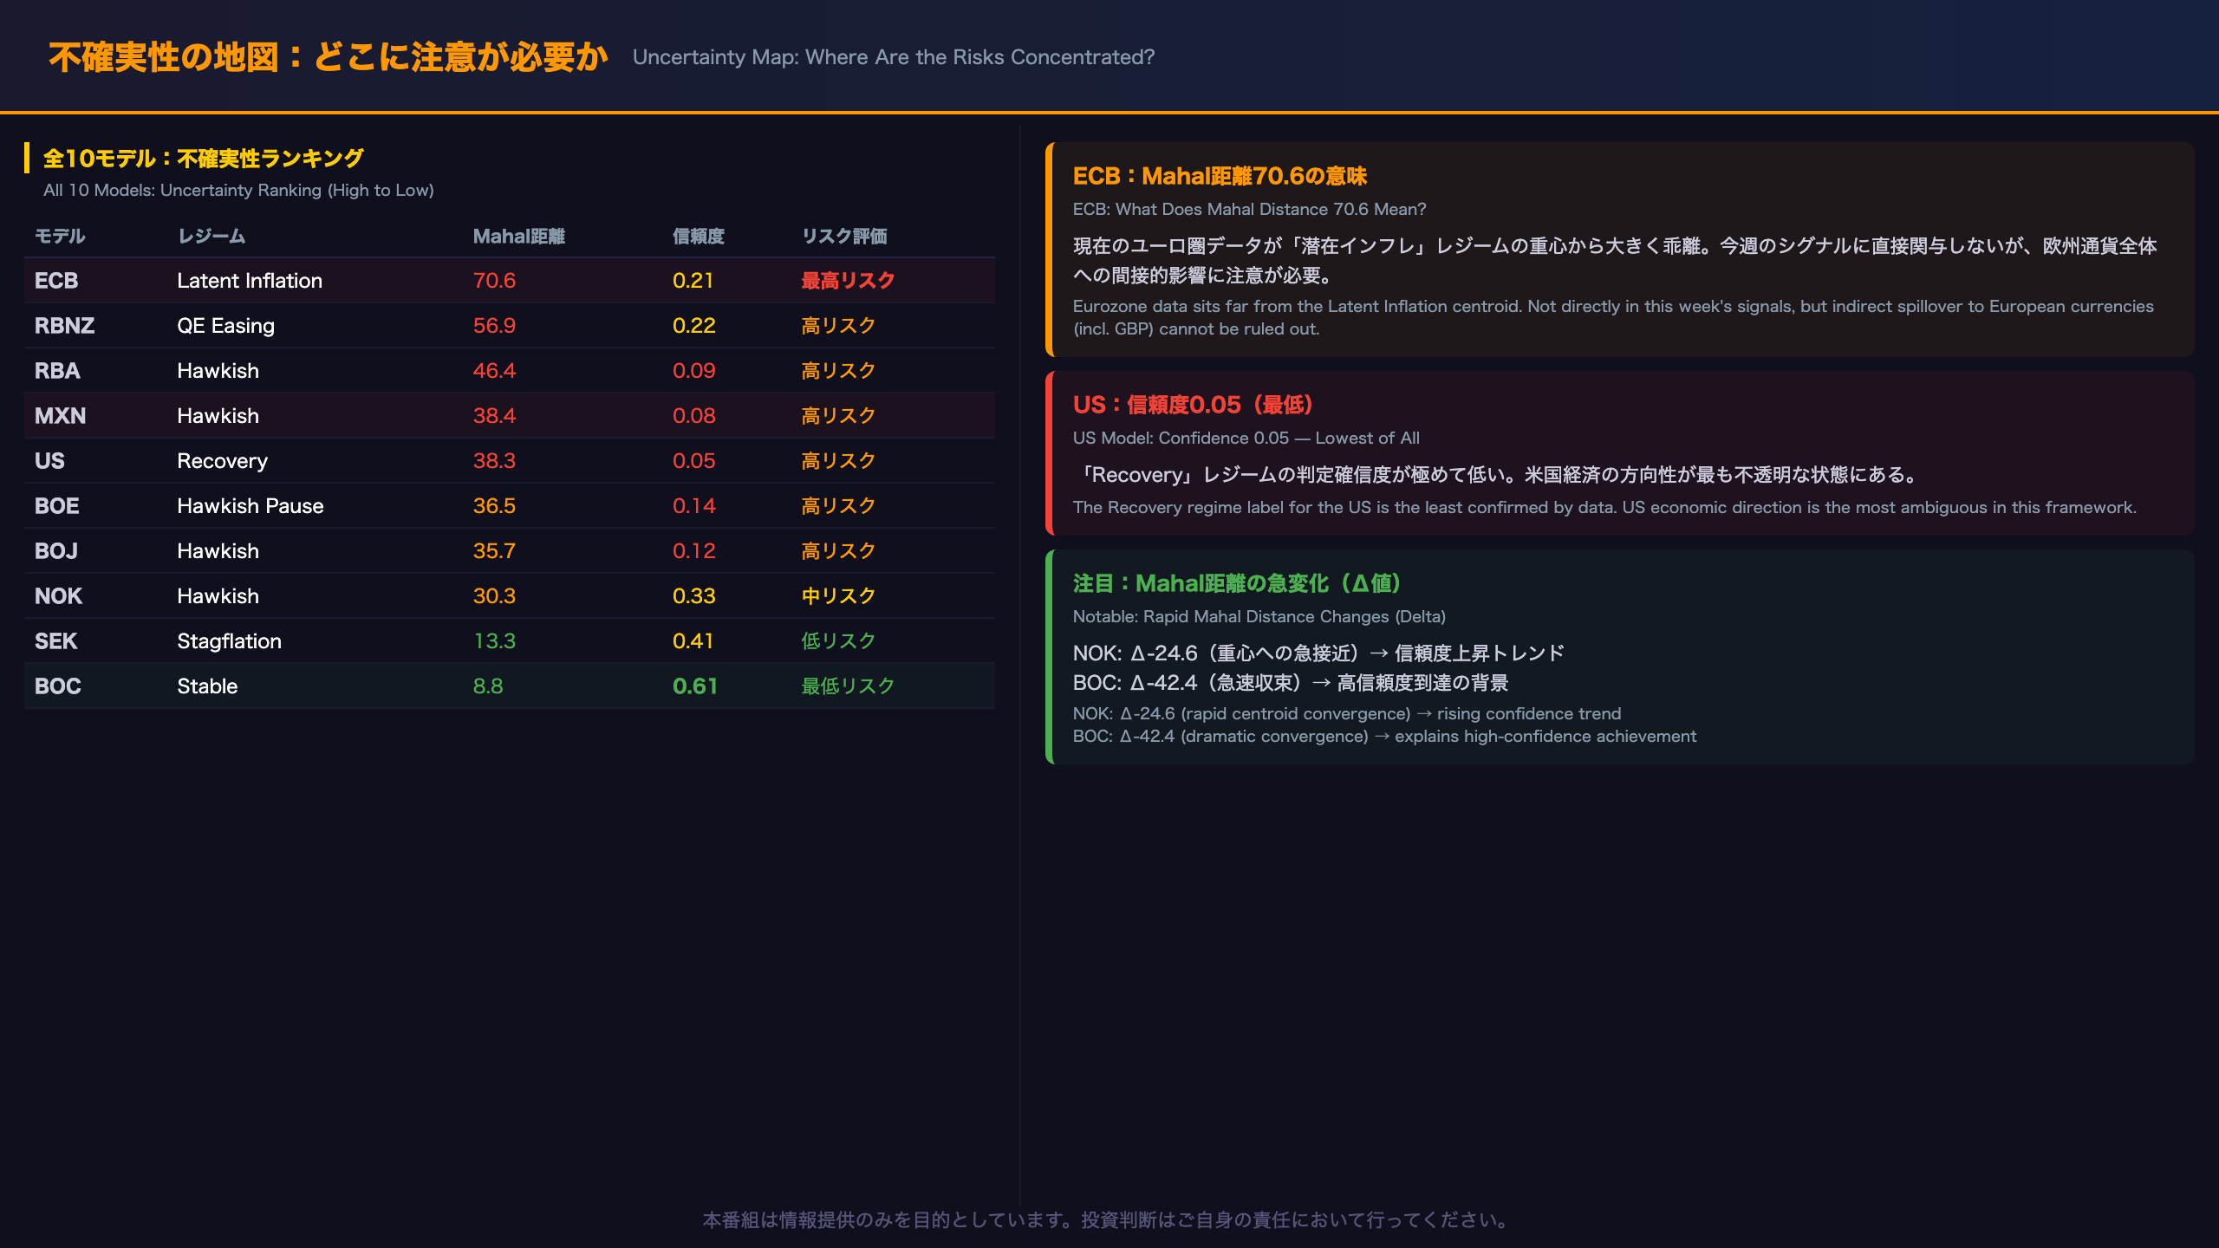
Task: Click Mahal distance value 38.3
Action: (x=494, y=461)
